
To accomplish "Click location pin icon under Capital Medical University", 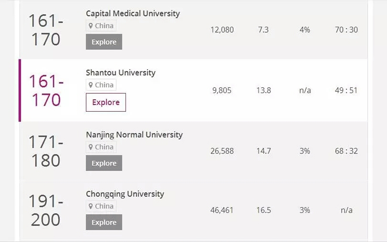I will tap(91, 26).
